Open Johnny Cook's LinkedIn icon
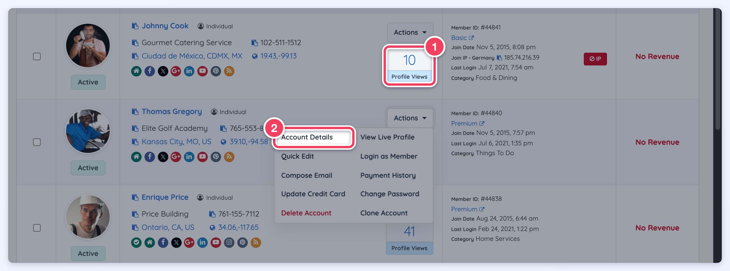The height and width of the screenshot is (271, 730). 189,71
